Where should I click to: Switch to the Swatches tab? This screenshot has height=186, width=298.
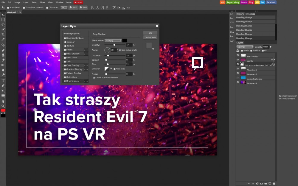[250, 14]
